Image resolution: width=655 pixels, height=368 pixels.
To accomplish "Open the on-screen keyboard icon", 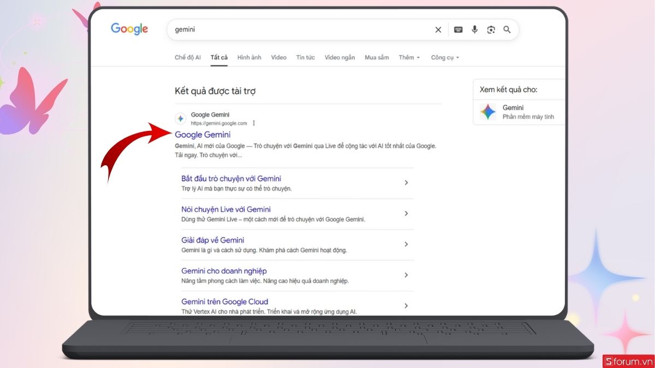I will 458,30.
